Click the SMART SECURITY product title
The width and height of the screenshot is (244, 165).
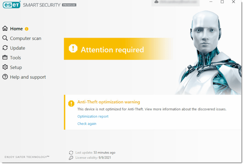click(x=42, y=5)
